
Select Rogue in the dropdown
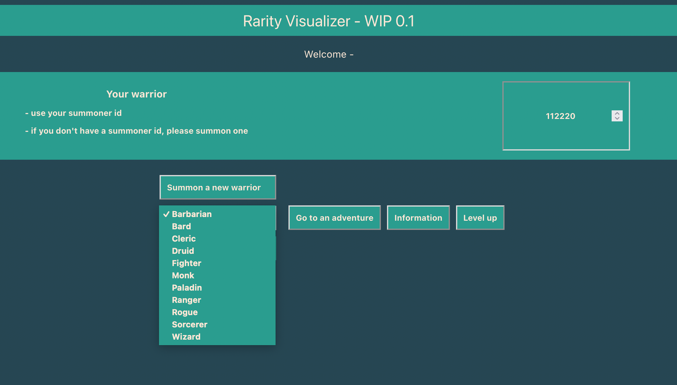pyautogui.click(x=184, y=312)
